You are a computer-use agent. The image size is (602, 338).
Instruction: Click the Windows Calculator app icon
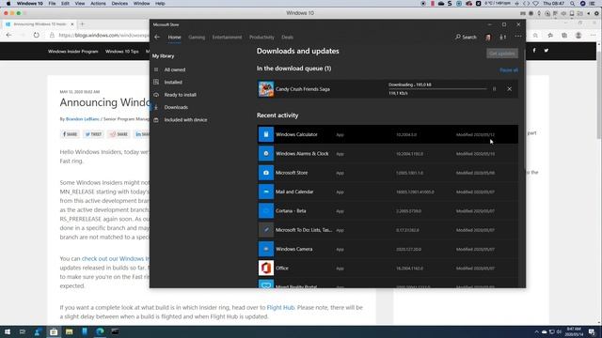tap(265, 134)
